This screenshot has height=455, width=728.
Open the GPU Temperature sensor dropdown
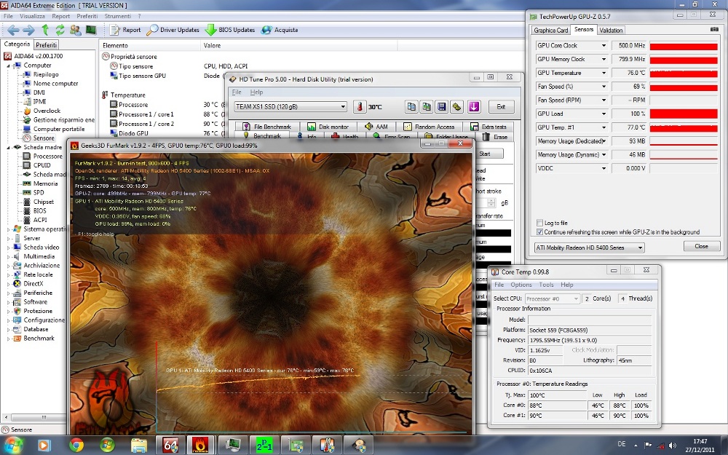604,73
